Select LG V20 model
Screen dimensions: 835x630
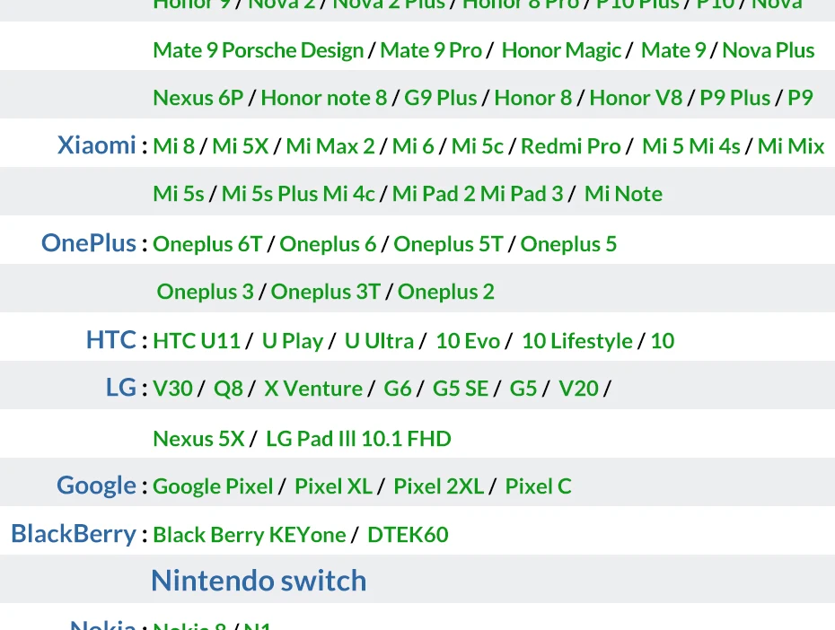coord(578,389)
